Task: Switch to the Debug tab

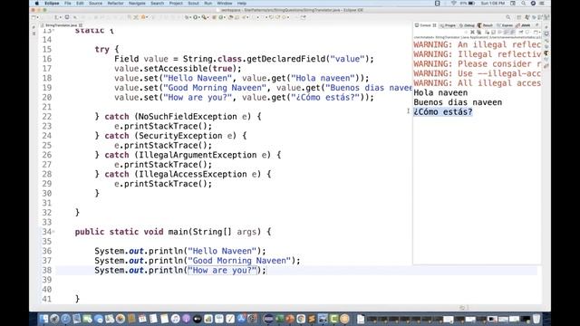Action: tap(468, 25)
